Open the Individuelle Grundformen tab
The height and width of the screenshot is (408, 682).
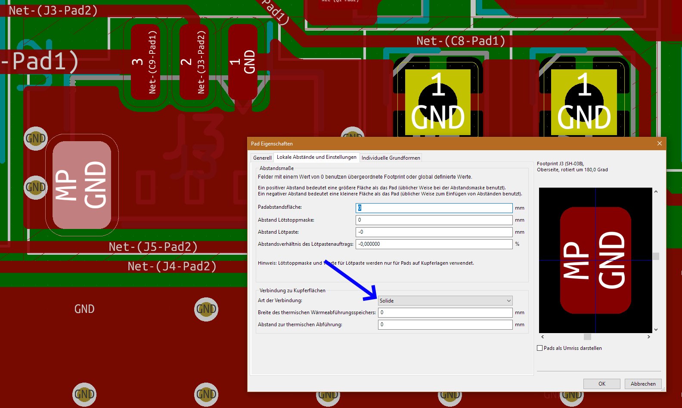(391, 158)
